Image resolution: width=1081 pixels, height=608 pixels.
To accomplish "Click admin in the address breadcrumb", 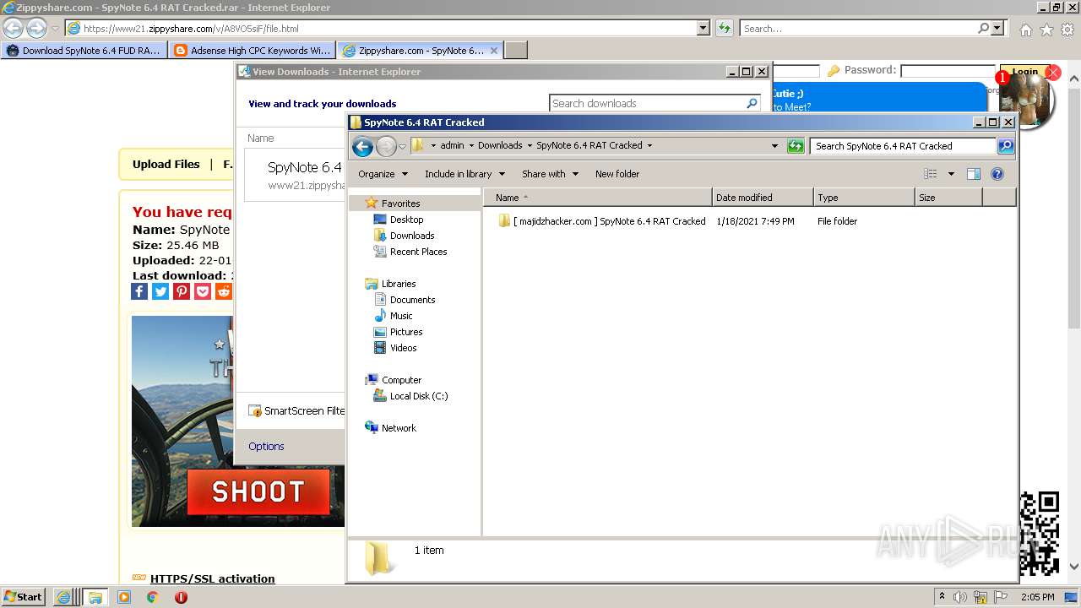I will pos(452,145).
